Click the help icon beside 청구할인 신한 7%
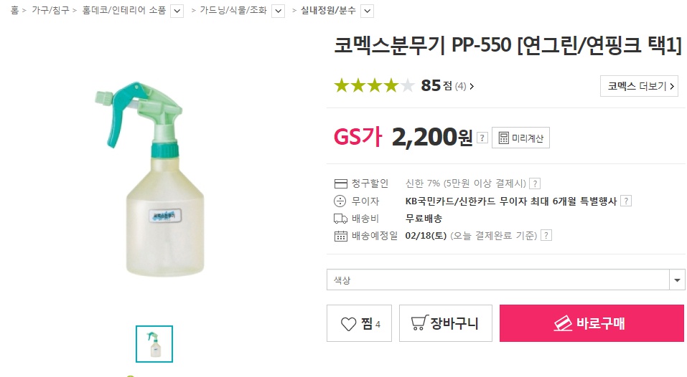687x377 pixels. (x=535, y=183)
